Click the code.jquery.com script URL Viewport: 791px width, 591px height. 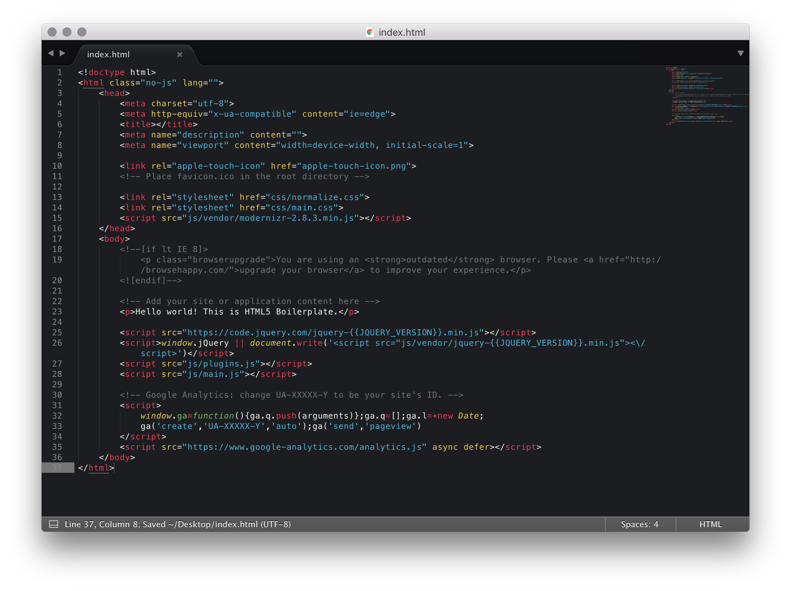pos(333,332)
